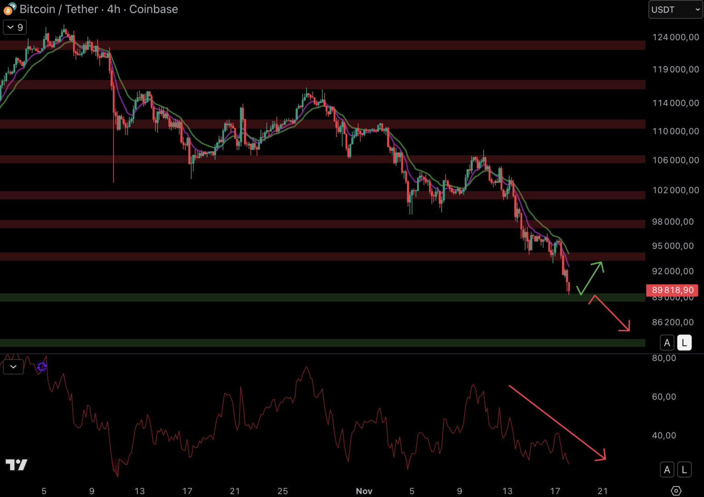Click the Bitcoin/Tether symbol logo icon
The image size is (704, 497).
[9, 9]
